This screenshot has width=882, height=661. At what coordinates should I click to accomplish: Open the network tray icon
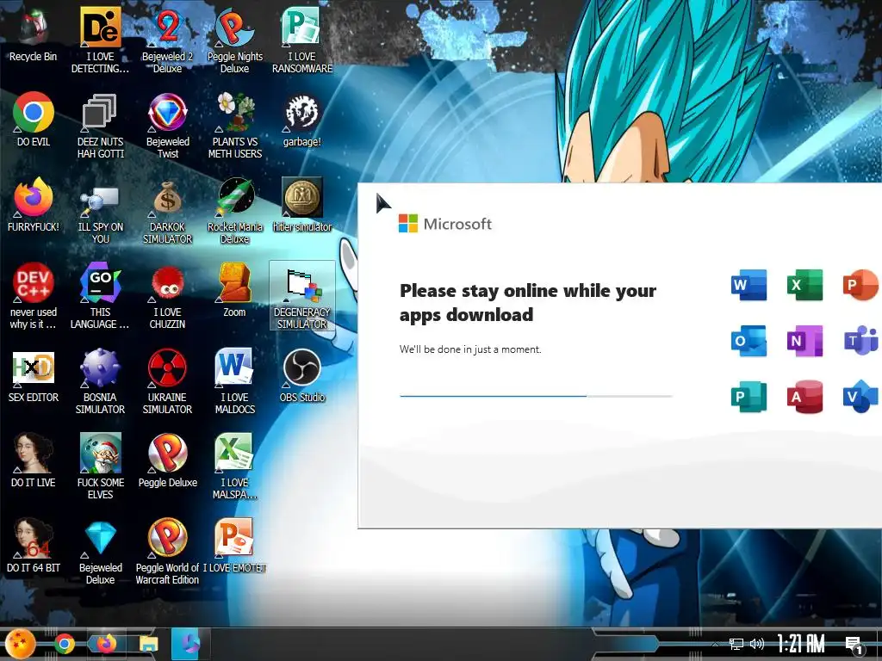click(x=736, y=644)
